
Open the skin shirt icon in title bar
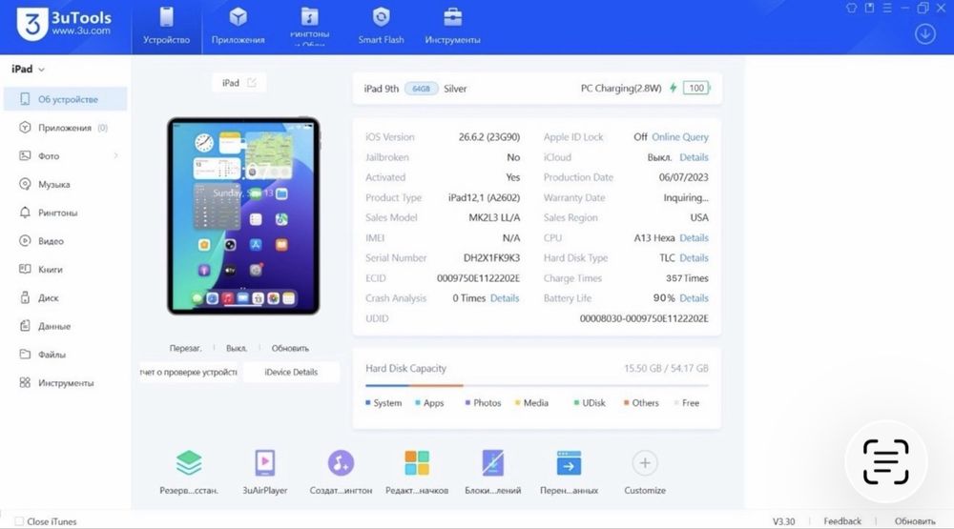click(851, 8)
